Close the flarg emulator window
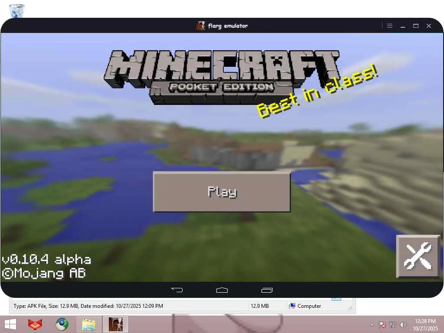The width and height of the screenshot is (444, 333). [x=429, y=26]
